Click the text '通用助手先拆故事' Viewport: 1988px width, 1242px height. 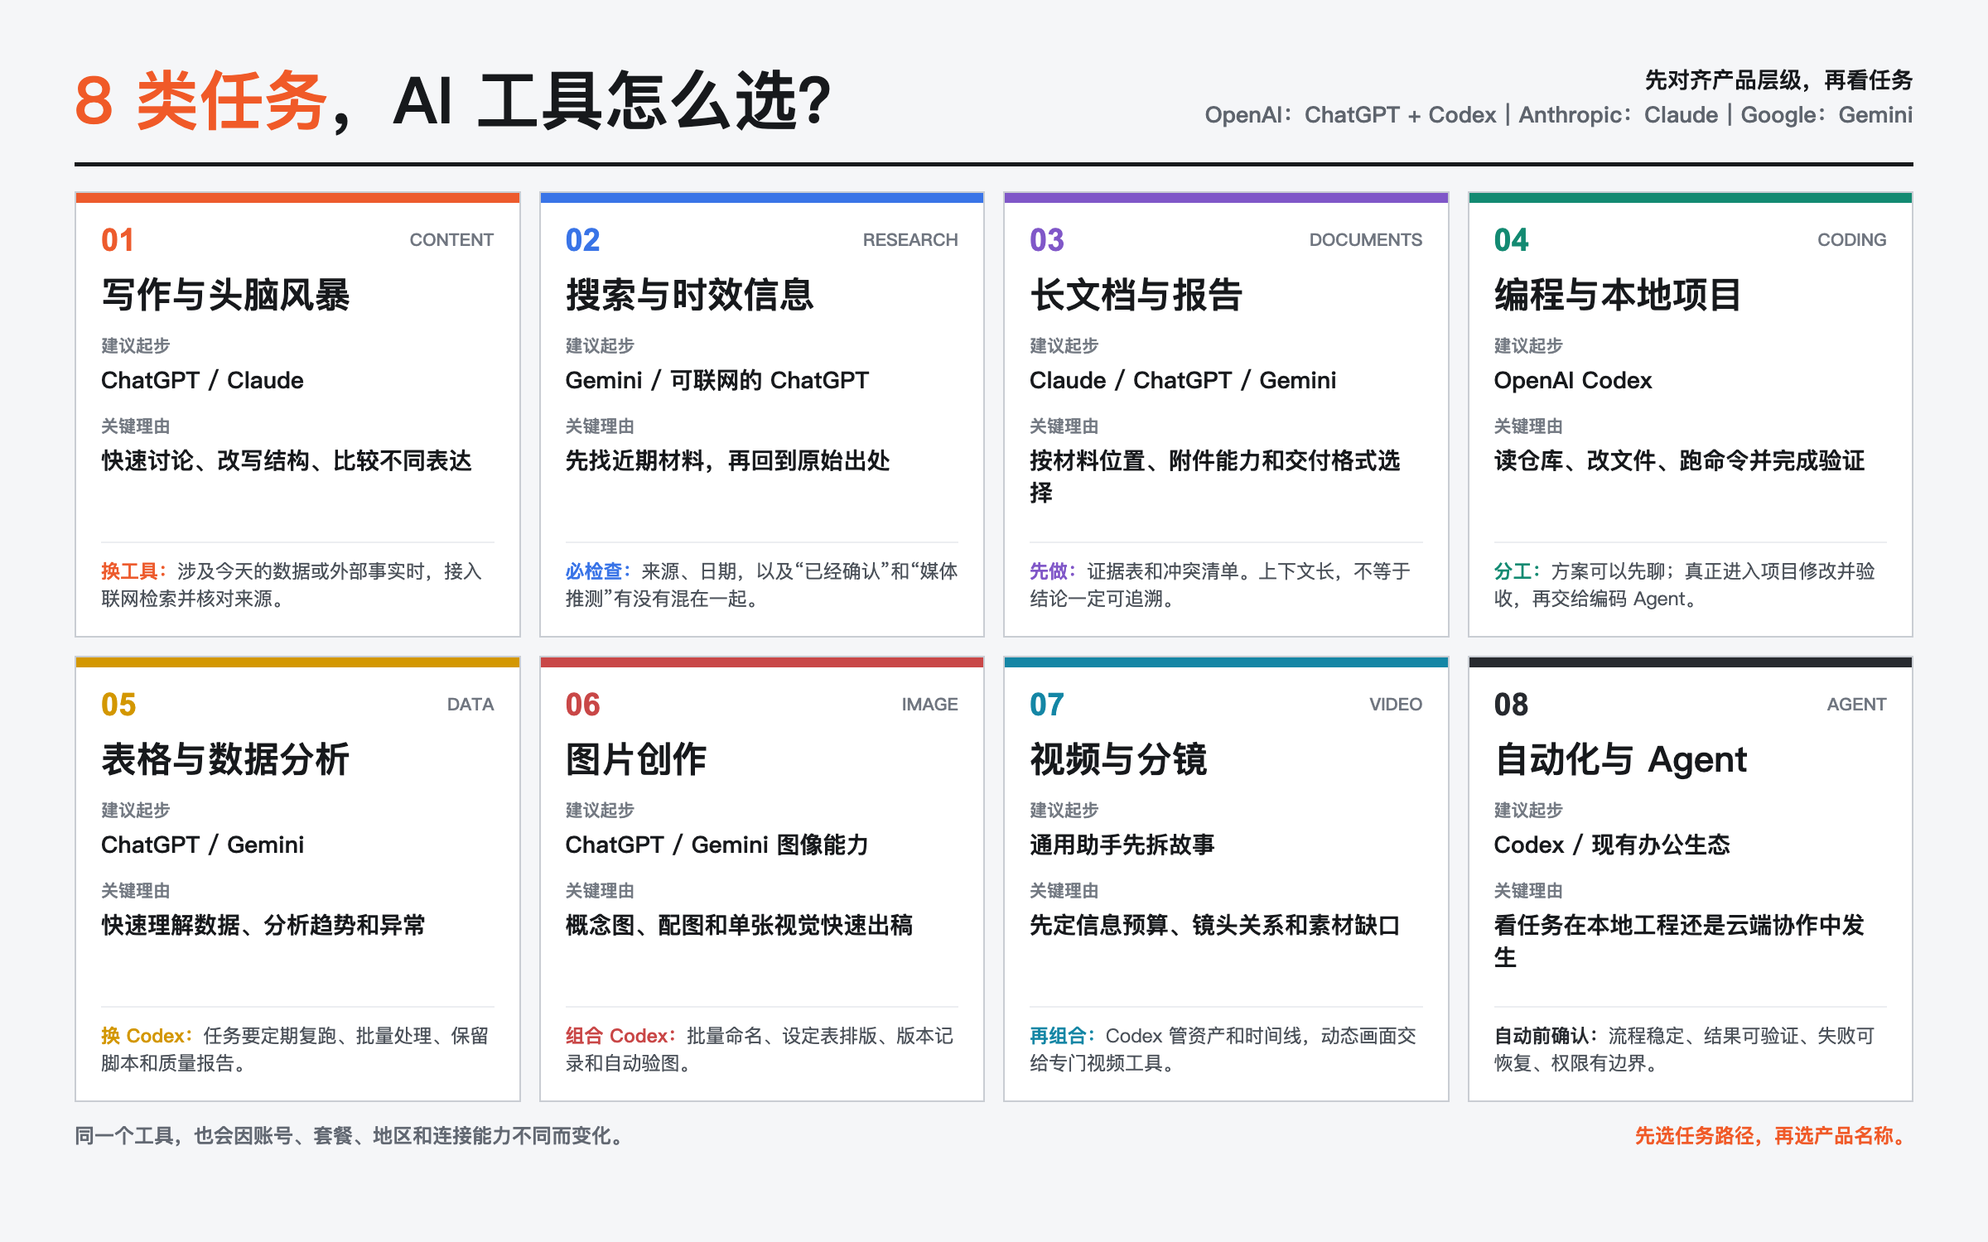pos(1122,845)
